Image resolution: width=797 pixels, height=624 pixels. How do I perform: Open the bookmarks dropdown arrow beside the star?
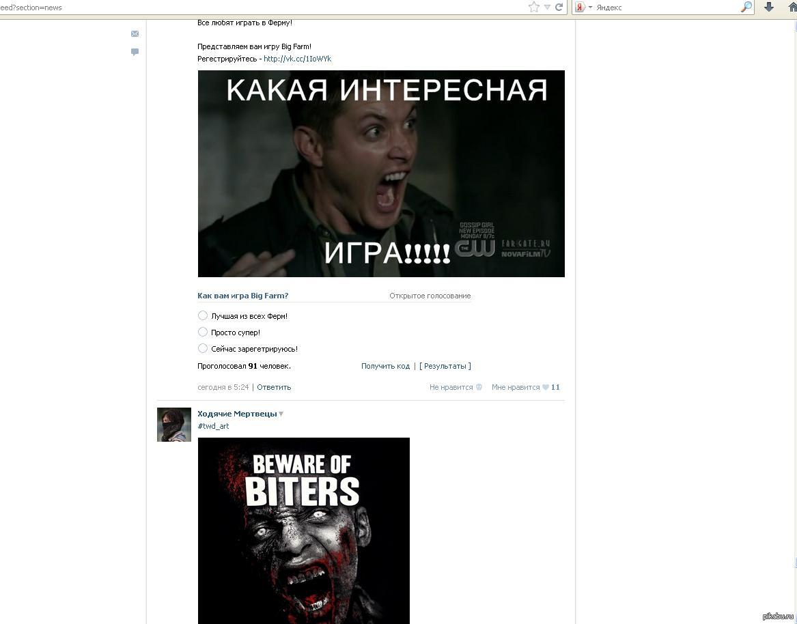click(548, 7)
